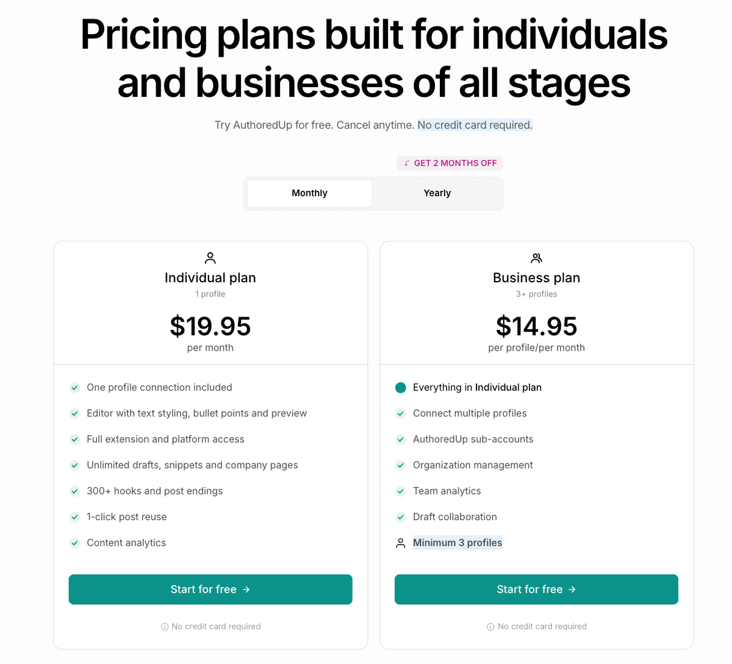The height and width of the screenshot is (664, 732).
Task: Click the single person icon above Individual plan
Action: point(210,257)
